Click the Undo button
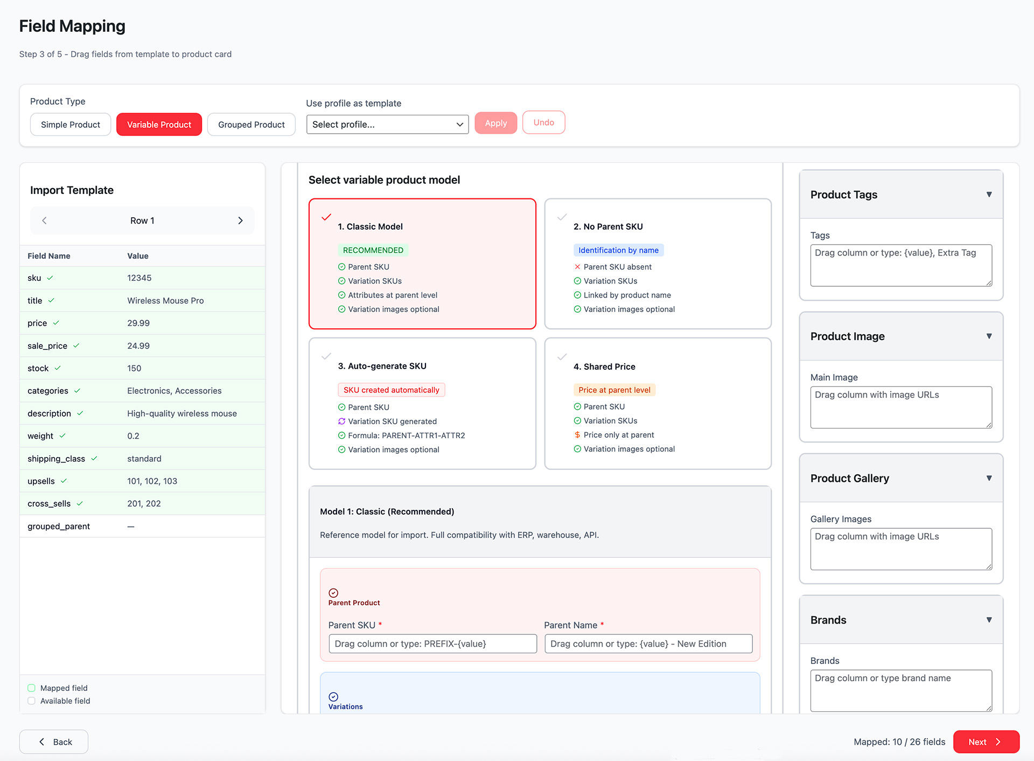Screen dimensions: 1034x761 click(x=543, y=122)
